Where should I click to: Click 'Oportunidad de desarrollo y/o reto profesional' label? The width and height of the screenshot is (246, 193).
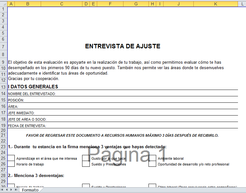tap(193, 164)
